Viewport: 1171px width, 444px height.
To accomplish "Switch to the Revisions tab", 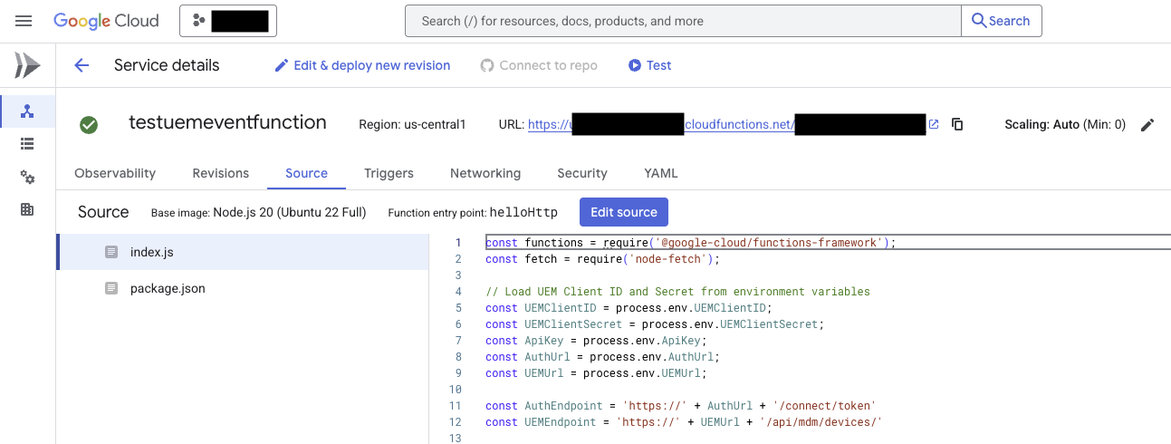I will (x=221, y=173).
